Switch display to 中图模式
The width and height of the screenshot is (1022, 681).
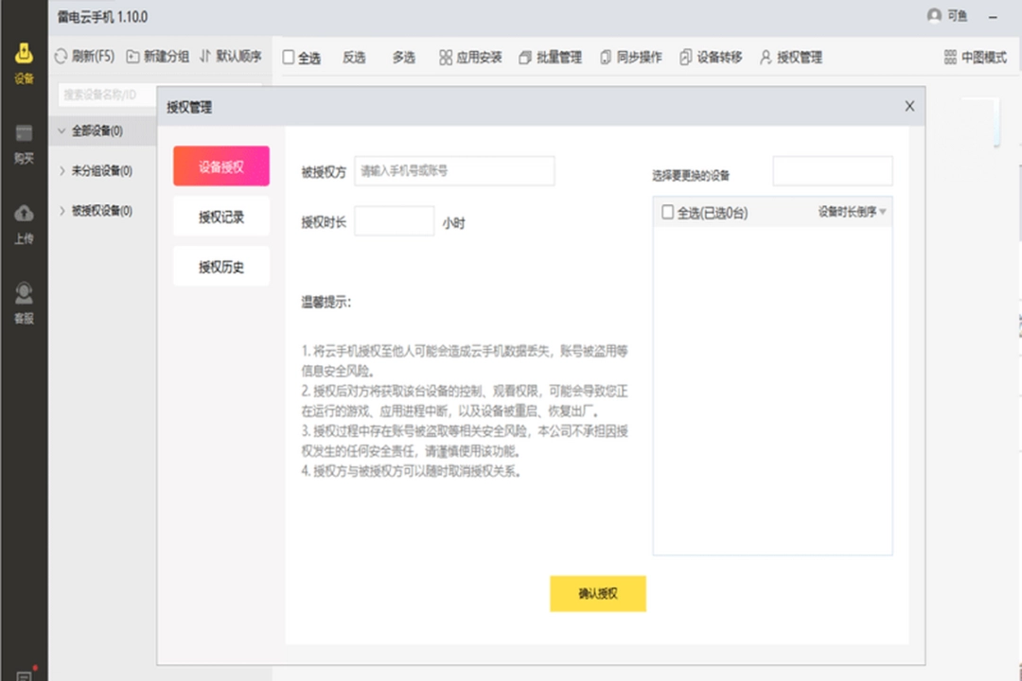[x=976, y=57]
